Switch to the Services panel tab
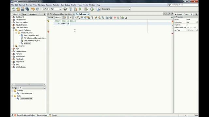This screenshot has width=209, height=117. [33, 14]
